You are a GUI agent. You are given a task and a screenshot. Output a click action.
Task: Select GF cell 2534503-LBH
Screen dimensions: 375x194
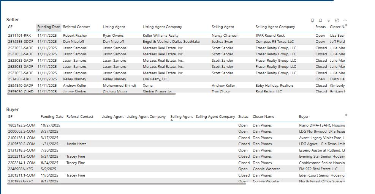pyautogui.click(x=19, y=79)
